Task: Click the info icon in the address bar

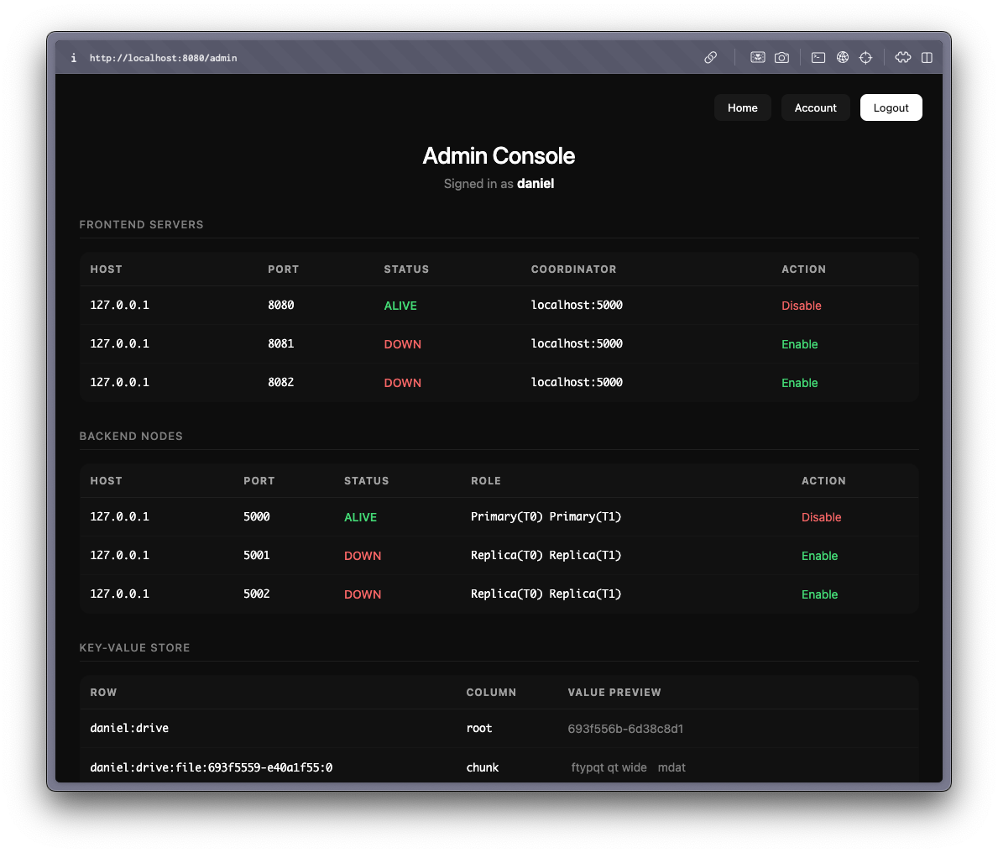Action: tap(73, 58)
